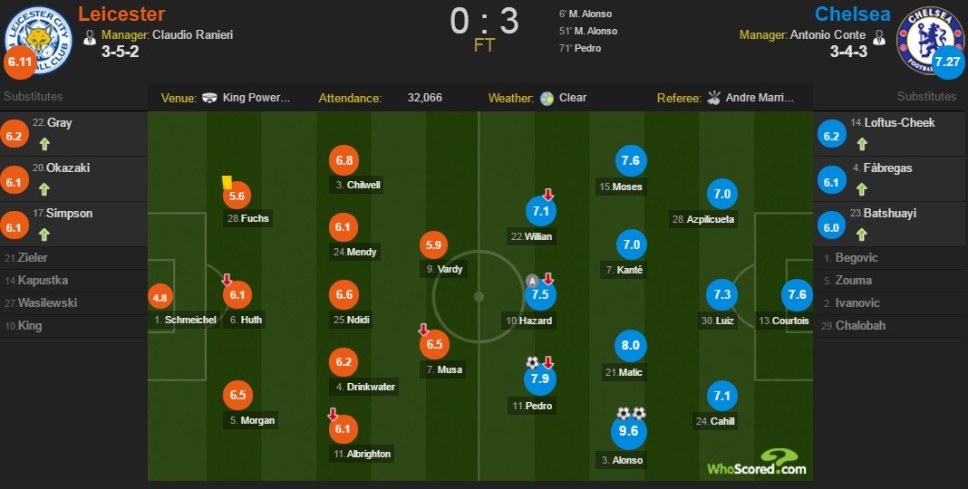
Task: Click the Clear weather icon
Action: [x=547, y=98]
